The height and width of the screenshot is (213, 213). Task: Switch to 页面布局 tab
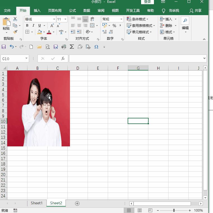(55, 11)
